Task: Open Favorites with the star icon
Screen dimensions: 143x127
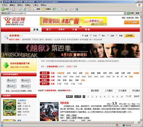Action: (43, 9)
